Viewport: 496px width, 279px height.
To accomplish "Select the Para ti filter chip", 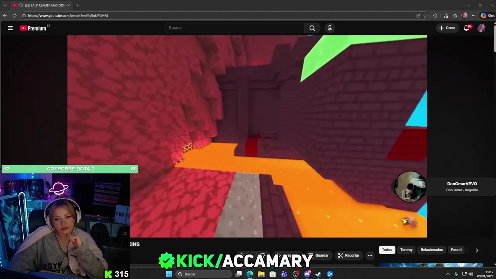I will point(456,250).
